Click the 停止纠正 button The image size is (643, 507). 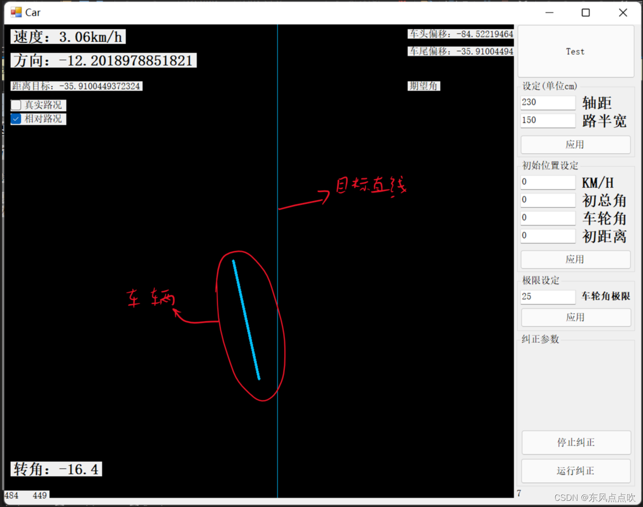[576, 442]
